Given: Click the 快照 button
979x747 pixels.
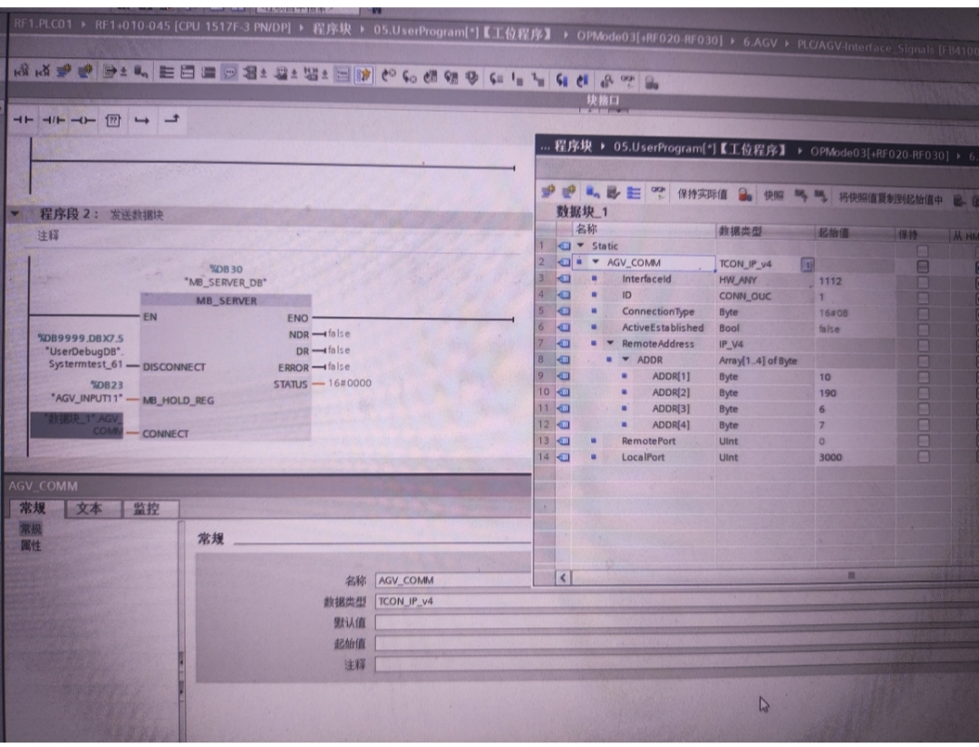Looking at the screenshot, I should coord(773,196).
